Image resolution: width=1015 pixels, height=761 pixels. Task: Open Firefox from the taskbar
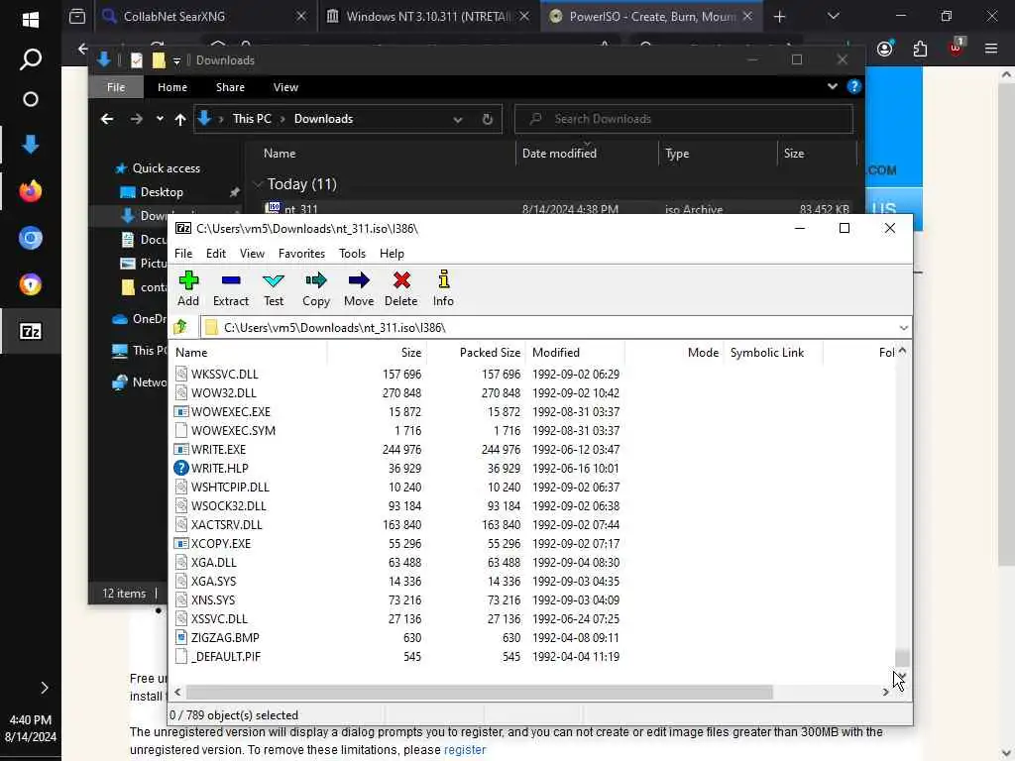[31, 191]
